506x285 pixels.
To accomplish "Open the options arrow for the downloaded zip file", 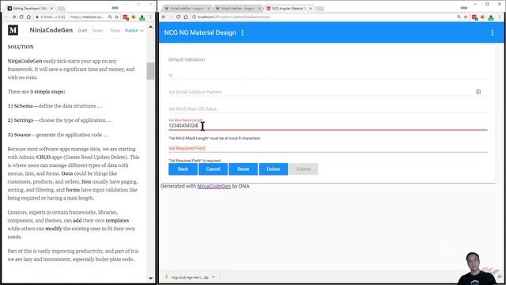I will [x=213, y=277].
